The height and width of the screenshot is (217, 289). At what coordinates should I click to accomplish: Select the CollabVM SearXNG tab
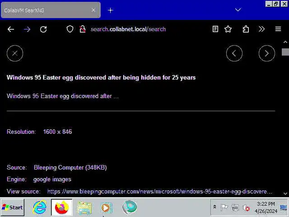(x=51, y=10)
